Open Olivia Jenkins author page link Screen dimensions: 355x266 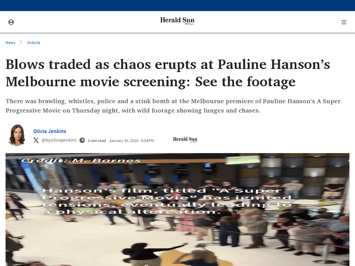click(50, 131)
